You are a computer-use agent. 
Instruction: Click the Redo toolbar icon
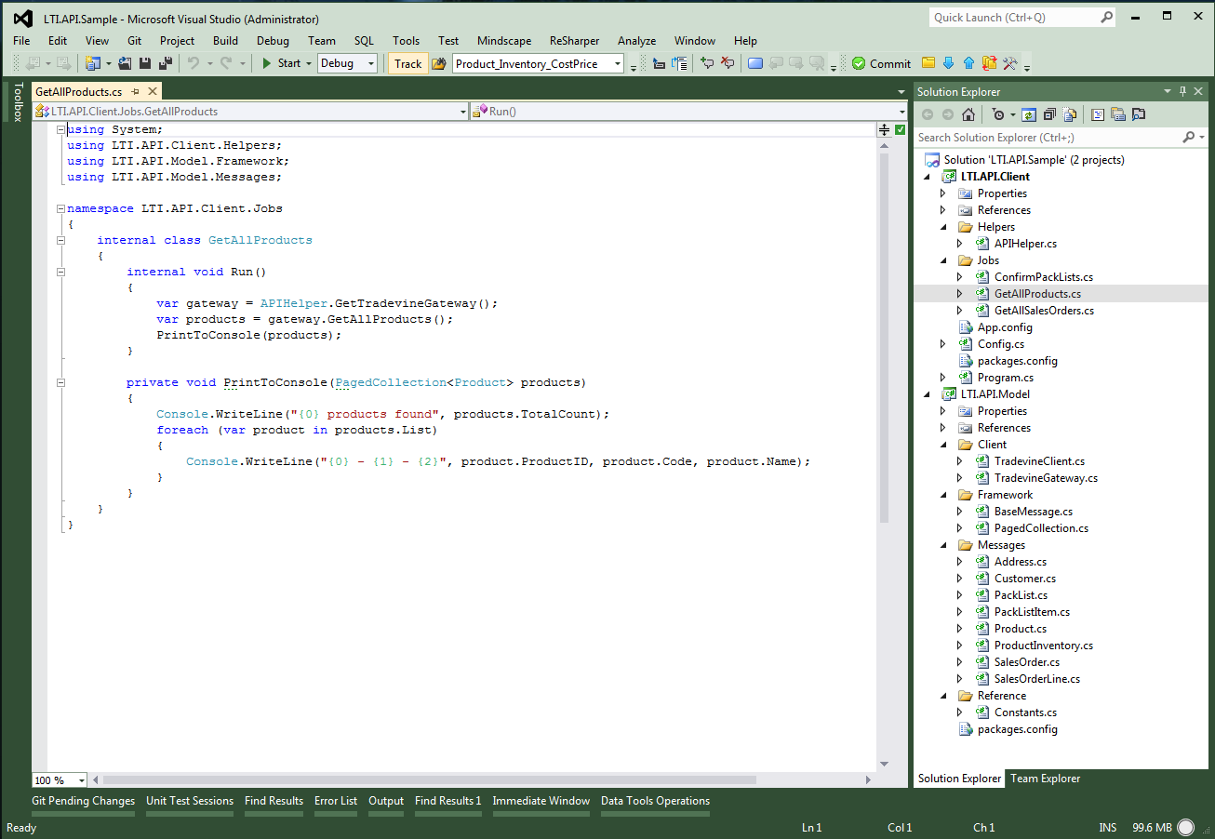point(226,63)
